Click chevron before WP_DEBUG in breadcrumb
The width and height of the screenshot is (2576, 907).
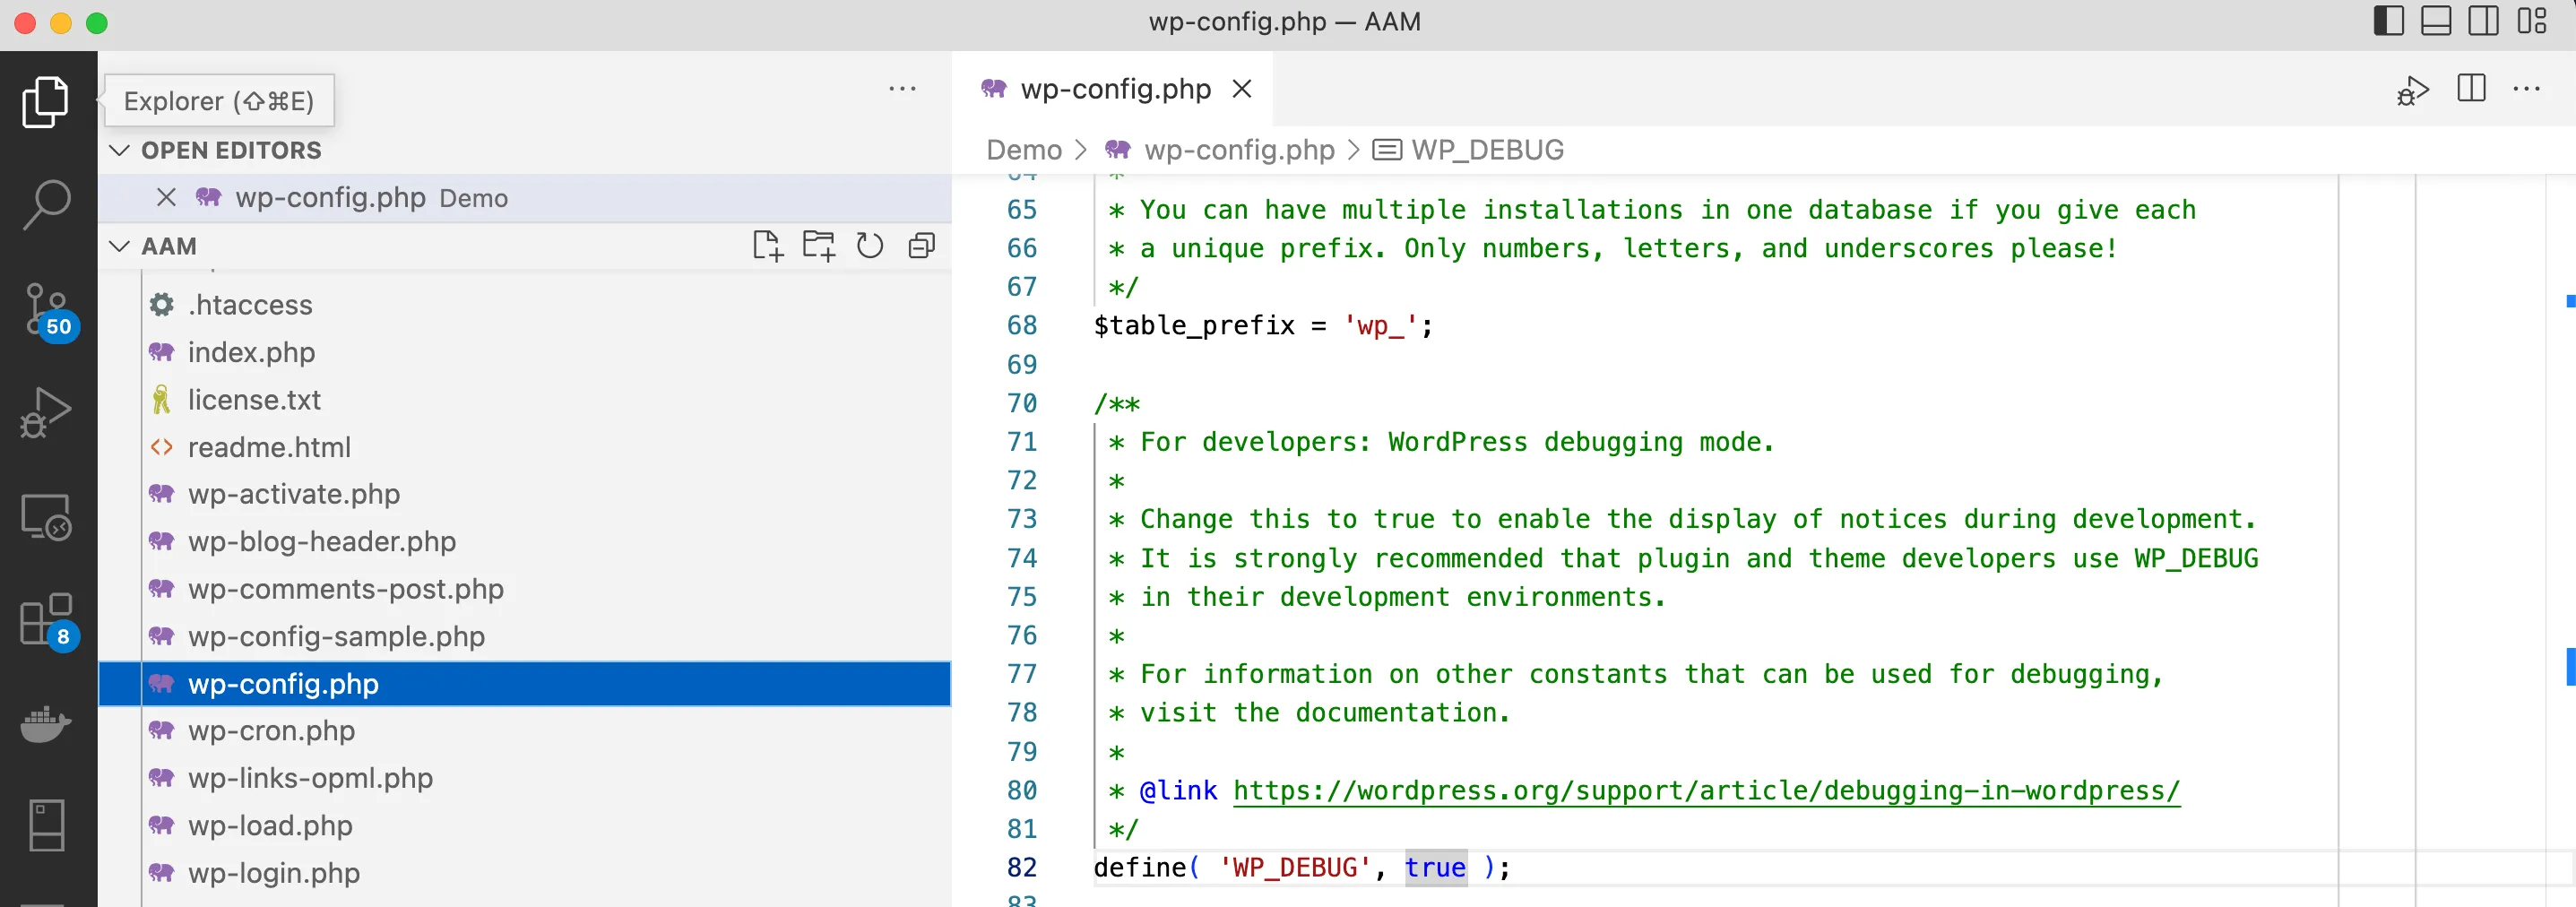point(1353,150)
